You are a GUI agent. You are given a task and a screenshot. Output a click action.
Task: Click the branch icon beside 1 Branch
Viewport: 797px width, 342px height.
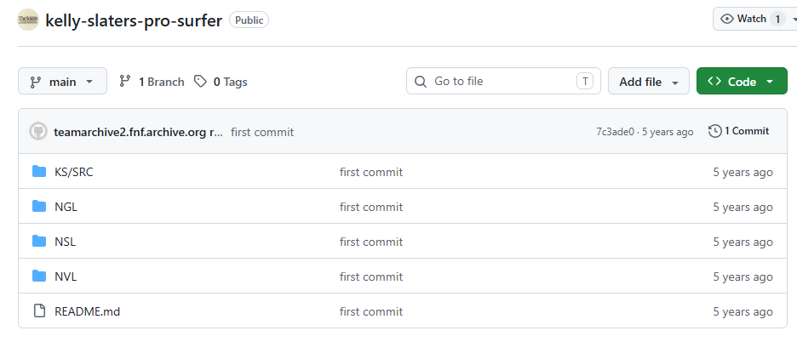(124, 82)
